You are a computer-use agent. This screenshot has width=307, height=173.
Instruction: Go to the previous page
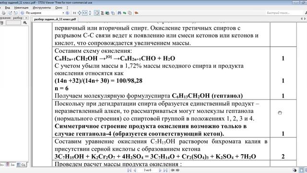[x=135, y=170]
